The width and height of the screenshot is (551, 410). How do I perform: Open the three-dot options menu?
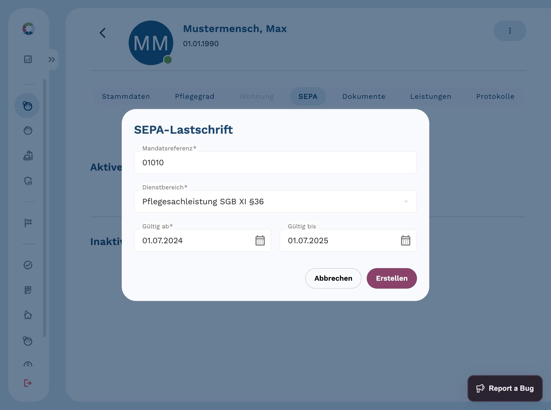pyautogui.click(x=509, y=31)
